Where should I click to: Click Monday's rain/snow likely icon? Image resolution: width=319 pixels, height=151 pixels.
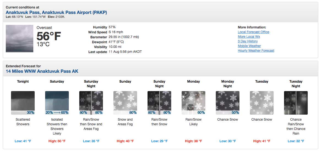pos(193,103)
